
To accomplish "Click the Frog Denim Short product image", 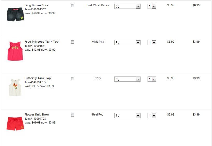I will tap(15, 14).
